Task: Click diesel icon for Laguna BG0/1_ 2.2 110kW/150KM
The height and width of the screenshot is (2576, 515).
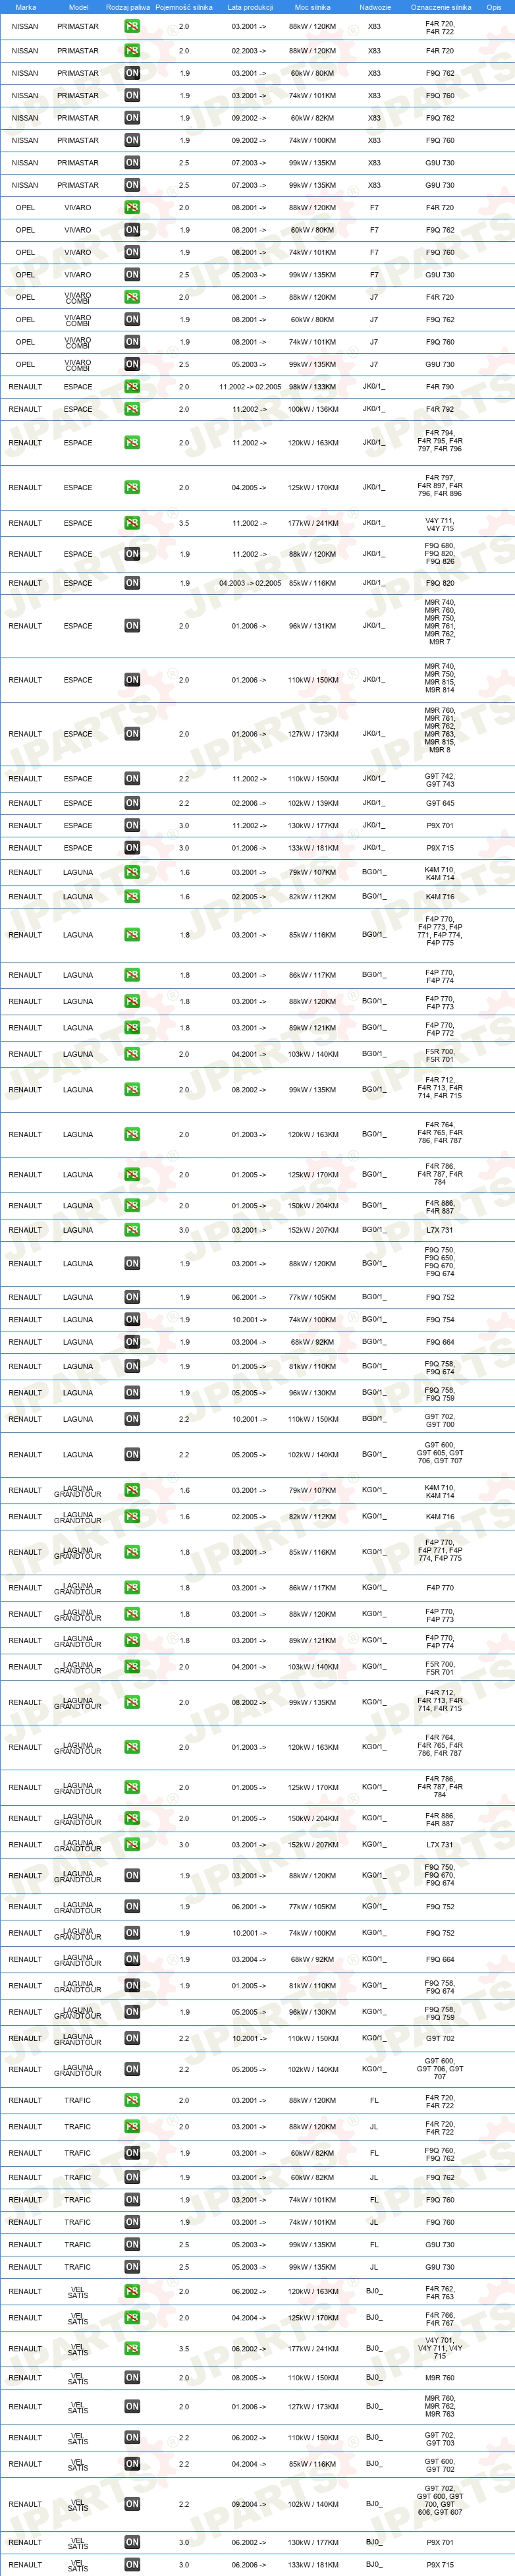Action: coord(132,1419)
